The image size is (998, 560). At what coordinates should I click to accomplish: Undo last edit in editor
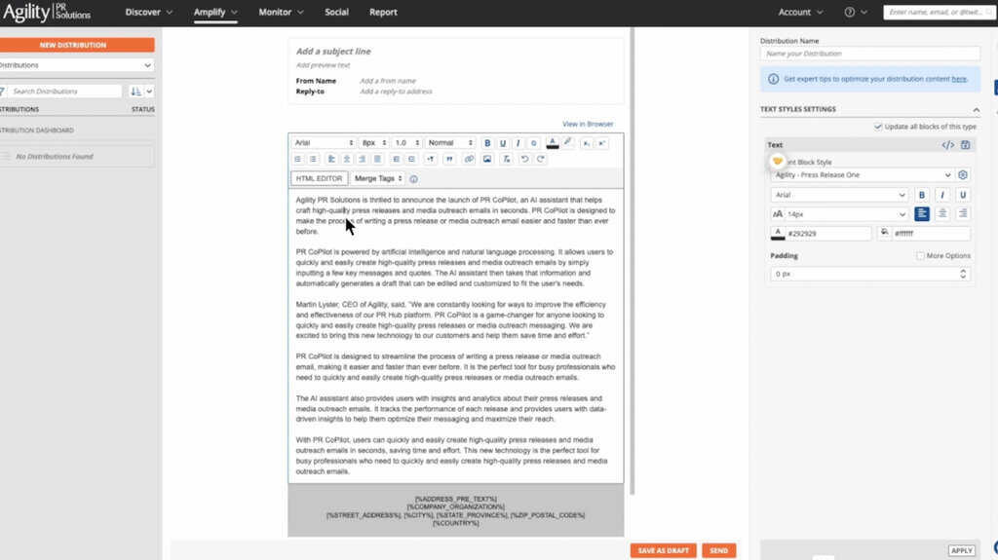click(524, 159)
